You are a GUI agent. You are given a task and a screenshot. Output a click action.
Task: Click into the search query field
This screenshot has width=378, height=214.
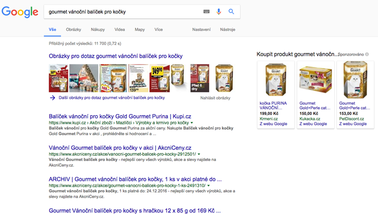[123, 11]
